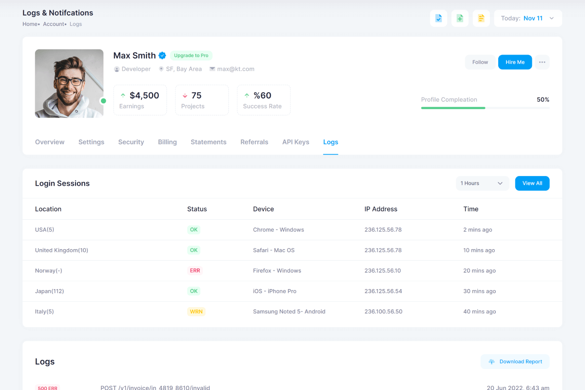Switch to the Overview tab
Screen dimensions: 585x390
(x=50, y=142)
